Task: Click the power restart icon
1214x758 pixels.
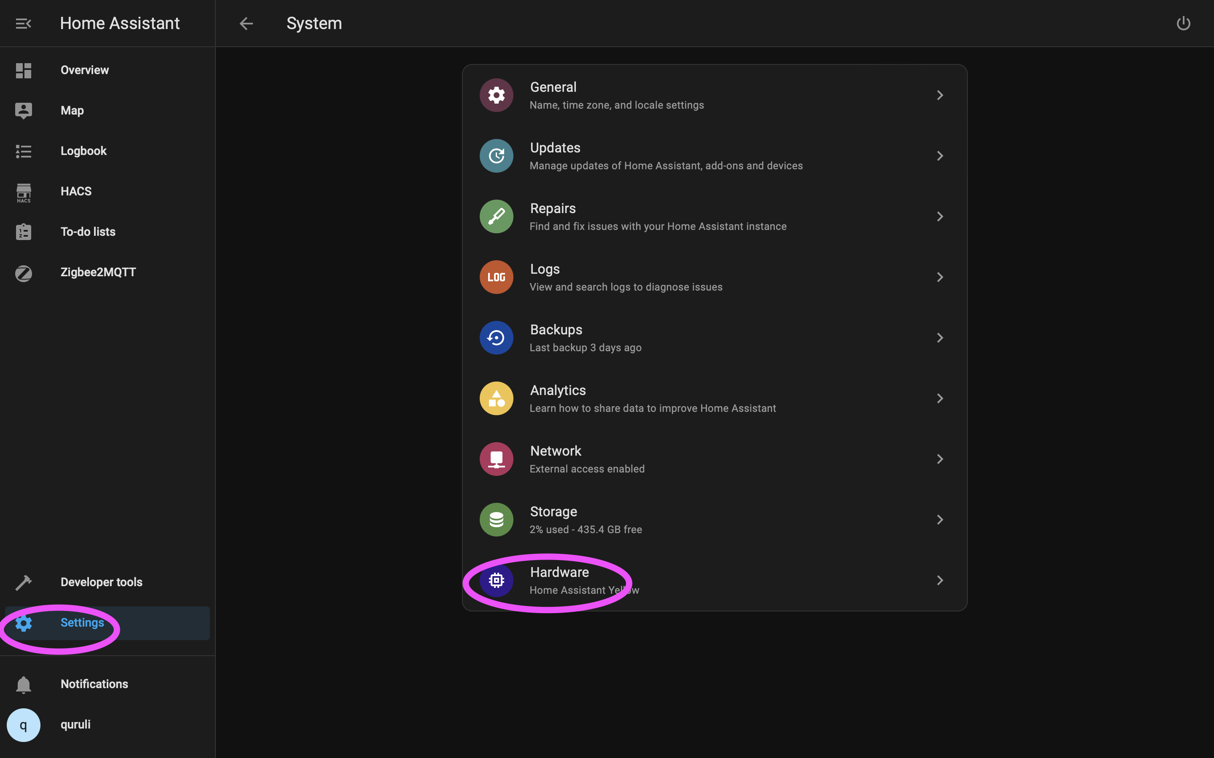Action: [1183, 24]
